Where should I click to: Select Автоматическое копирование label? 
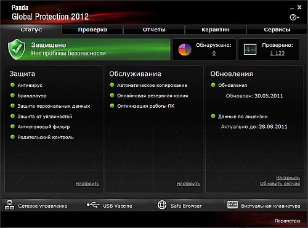click(x=152, y=86)
